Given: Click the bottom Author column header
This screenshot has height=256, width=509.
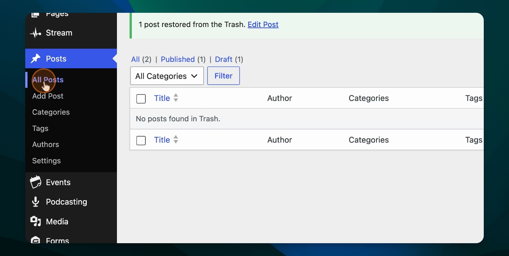Looking at the screenshot, I should (x=280, y=140).
